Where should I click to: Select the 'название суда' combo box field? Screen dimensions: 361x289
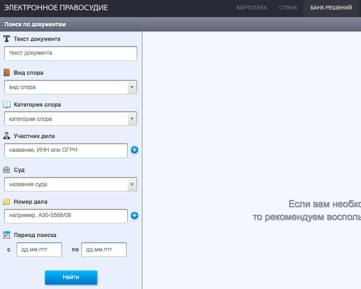[70, 184]
